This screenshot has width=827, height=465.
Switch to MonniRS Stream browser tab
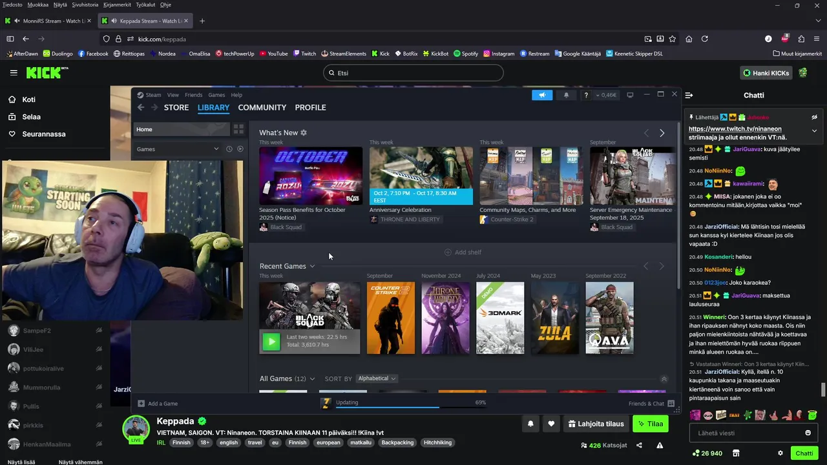coord(49,21)
